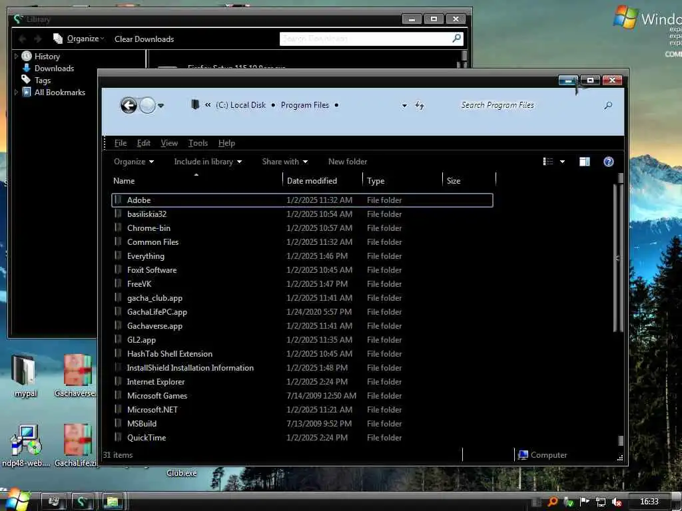Image resolution: width=682 pixels, height=511 pixels.
Task: Click the New folder button
Action: tap(348, 162)
